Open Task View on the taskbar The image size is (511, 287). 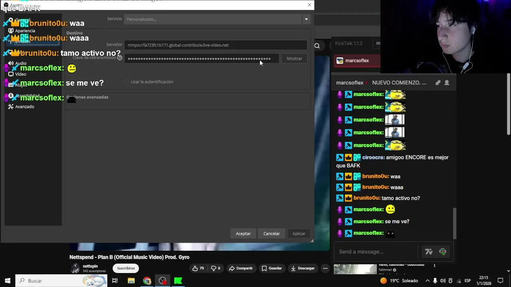(x=115, y=281)
